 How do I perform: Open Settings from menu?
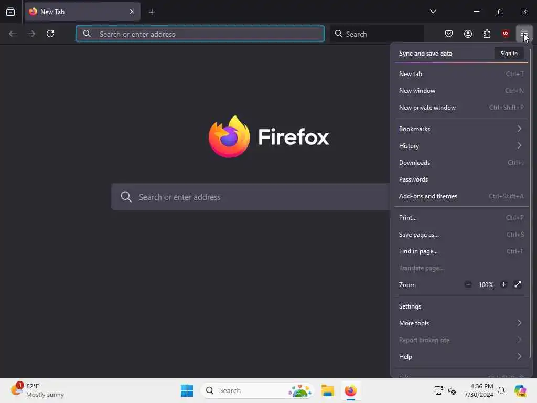click(x=461, y=306)
